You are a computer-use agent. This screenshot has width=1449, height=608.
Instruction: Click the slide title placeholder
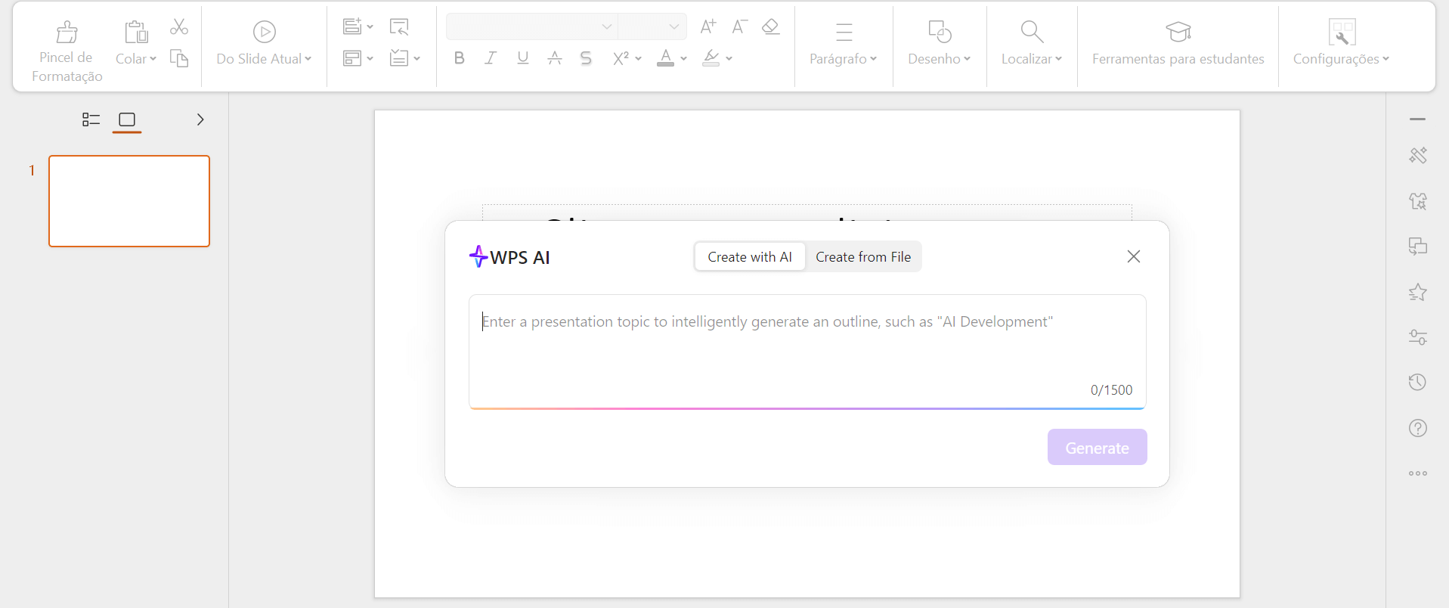807,212
